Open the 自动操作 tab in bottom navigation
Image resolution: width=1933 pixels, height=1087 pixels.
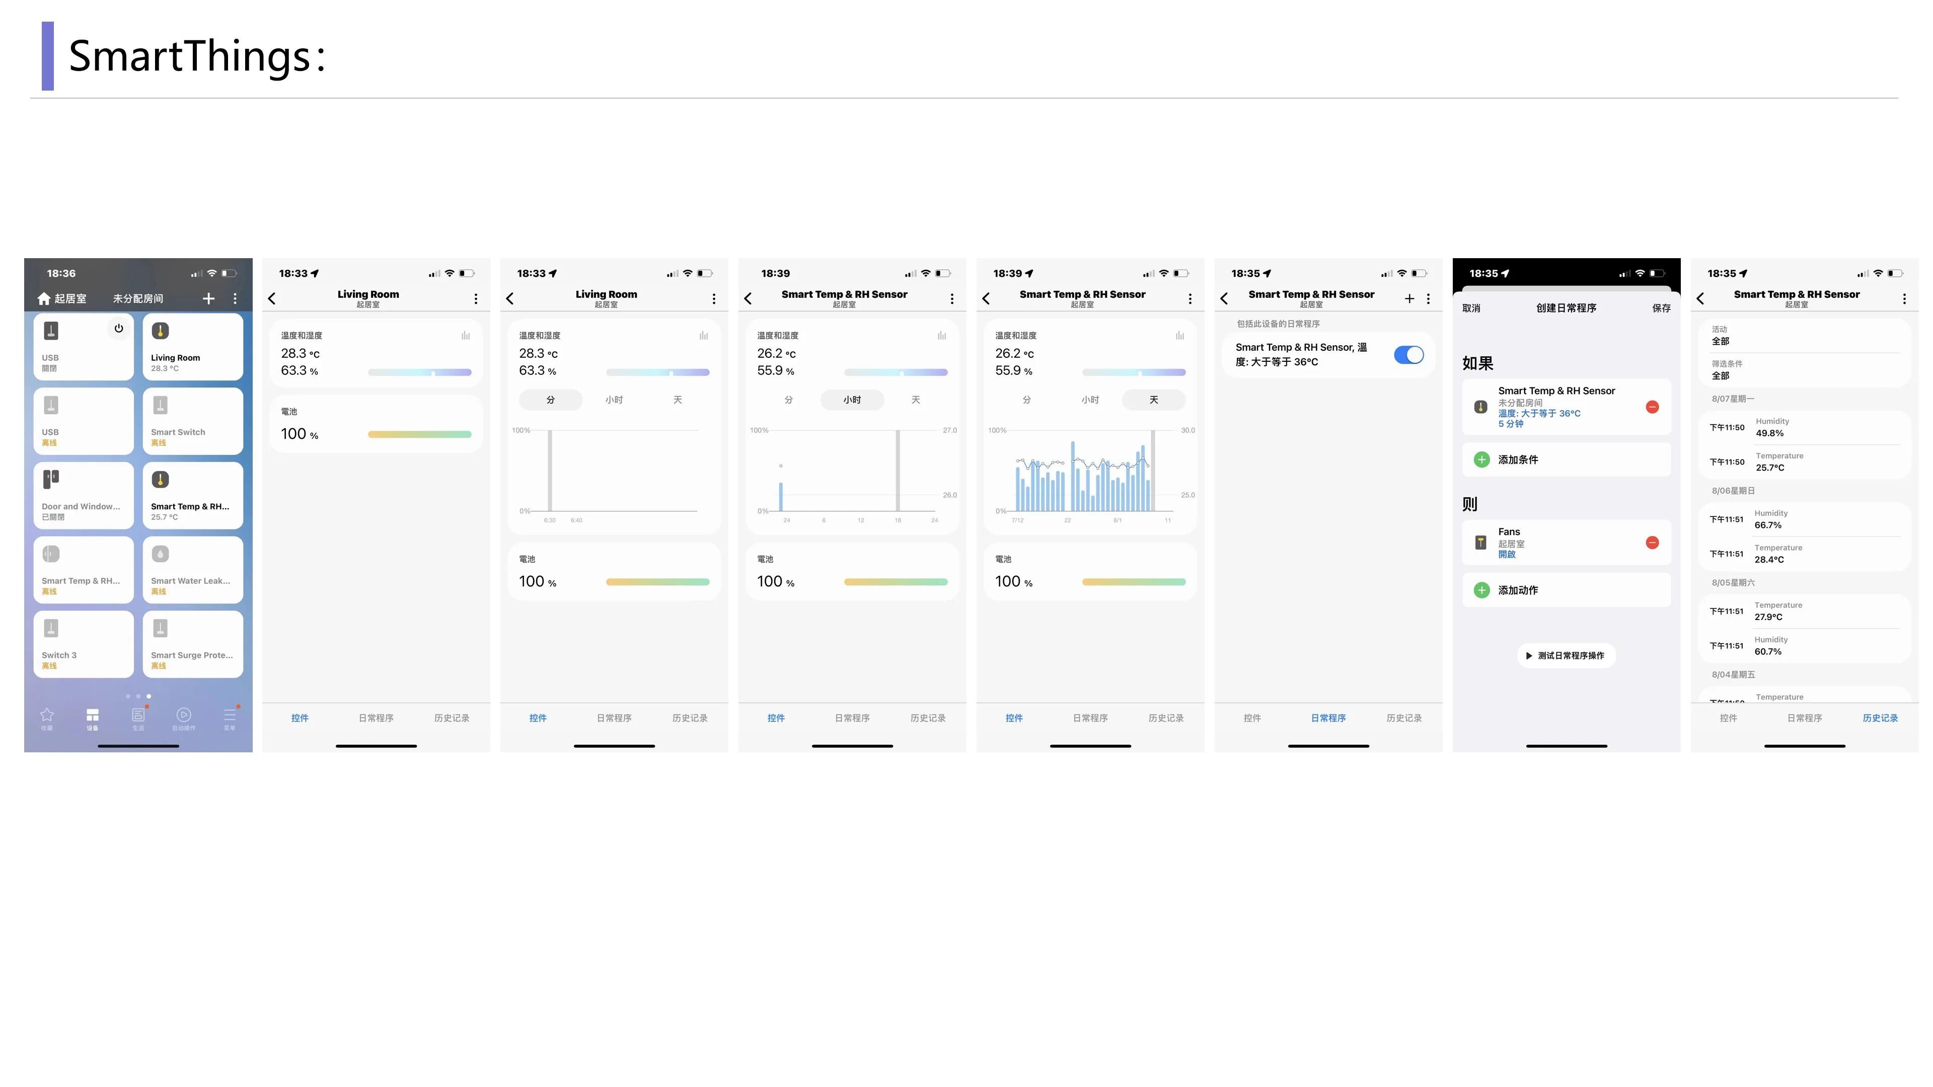[x=184, y=717]
